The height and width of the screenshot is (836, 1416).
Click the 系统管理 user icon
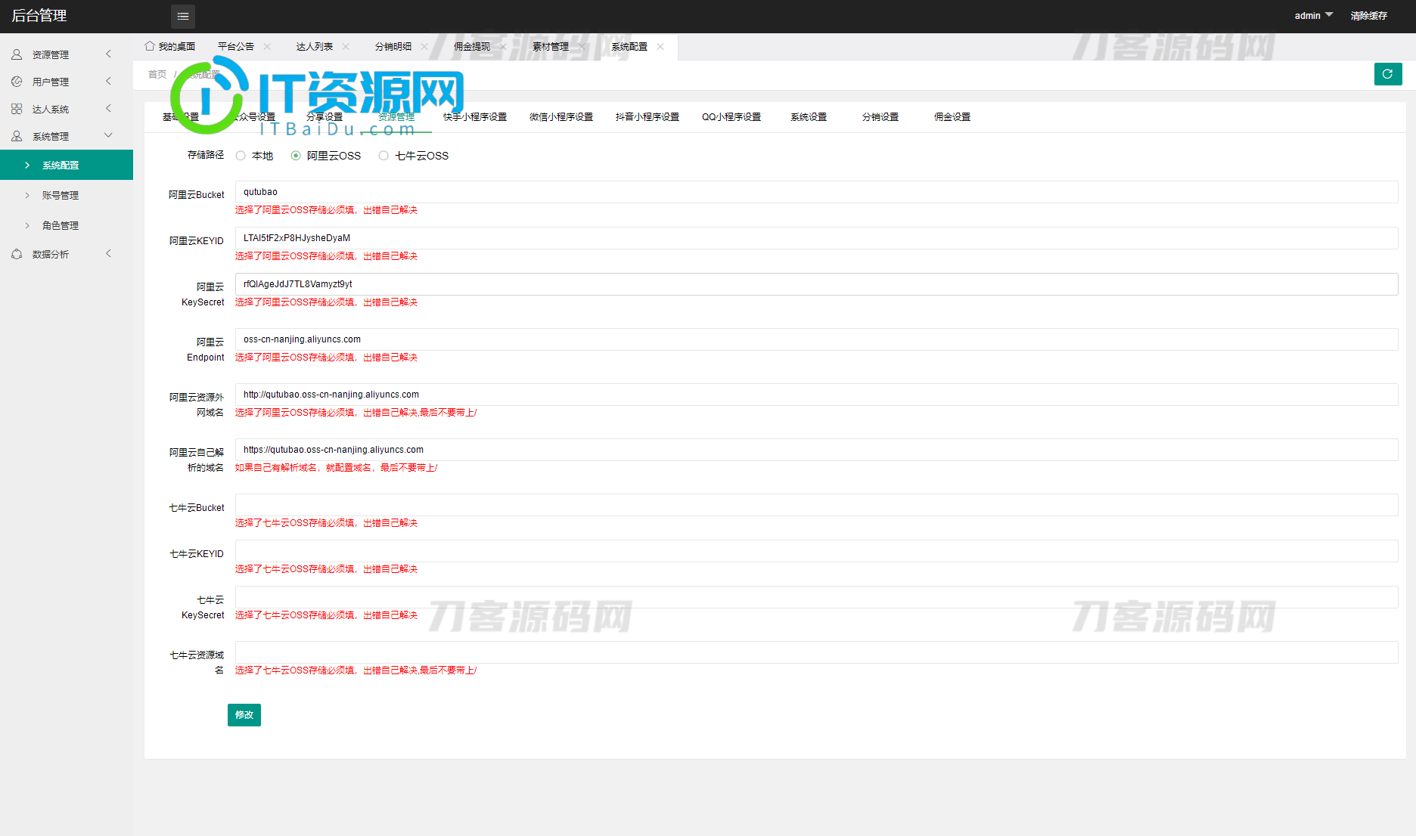click(17, 136)
